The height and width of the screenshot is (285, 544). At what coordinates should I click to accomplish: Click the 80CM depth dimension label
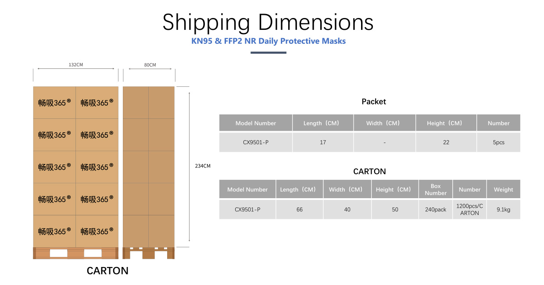(150, 65)
